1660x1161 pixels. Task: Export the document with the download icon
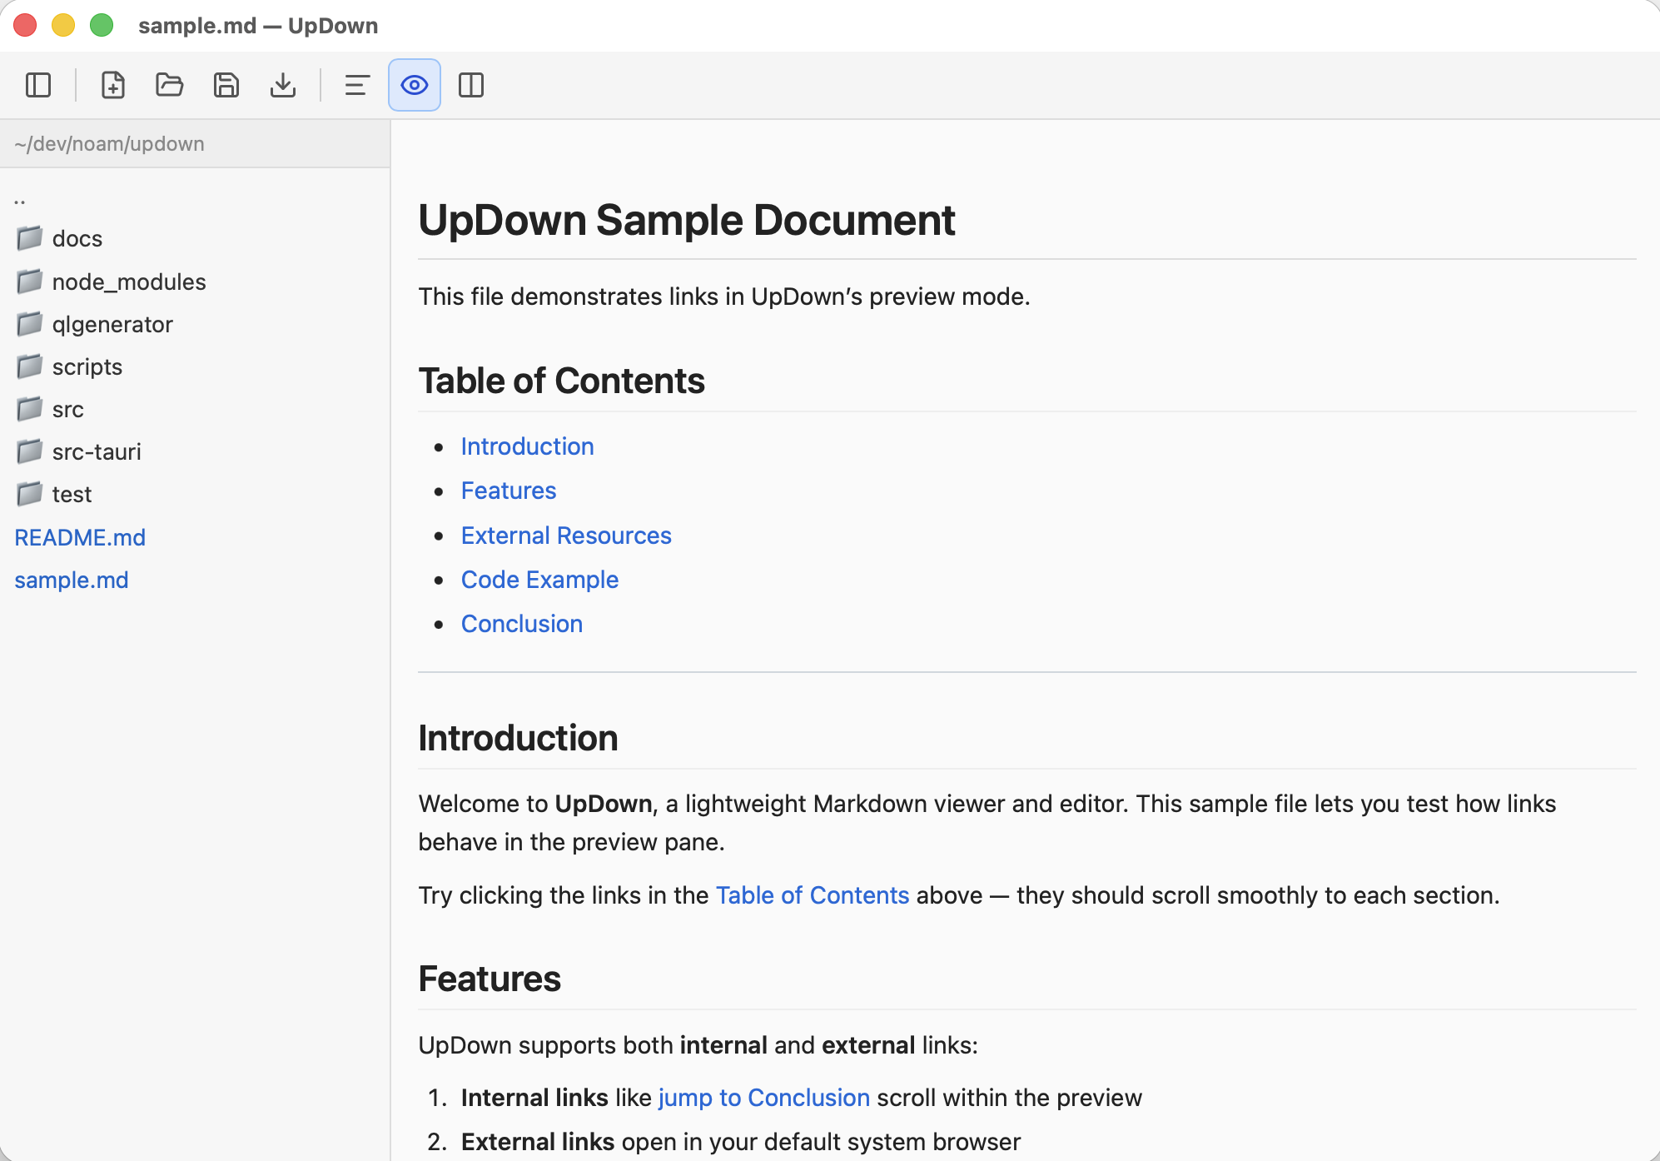[282, 85]
